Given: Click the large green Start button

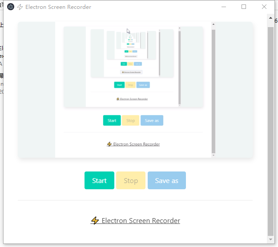Looking at the screenshot, I should pyautogui.click(x=99, y=180).
